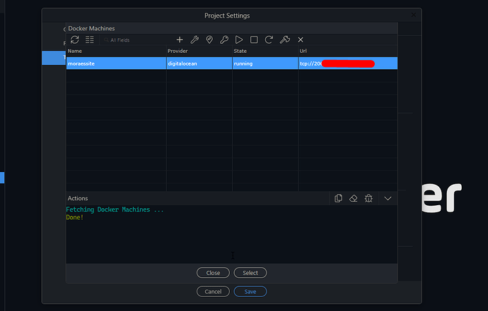Open machine settings wrench icon

(194, 39)
